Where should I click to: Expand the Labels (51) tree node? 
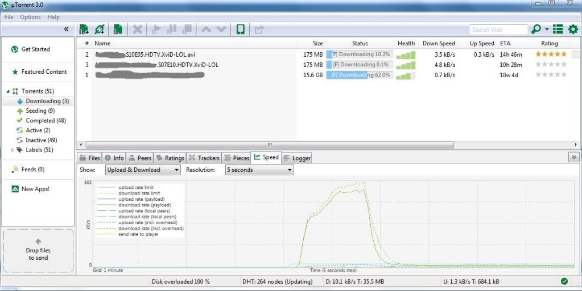click(x=13, y=150)
